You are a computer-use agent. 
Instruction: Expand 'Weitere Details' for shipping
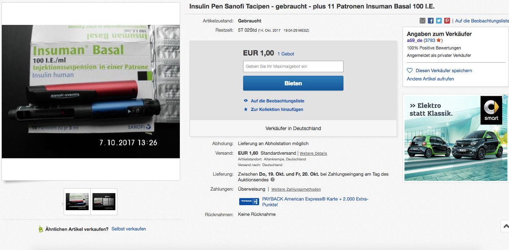[x=313, y=153]
